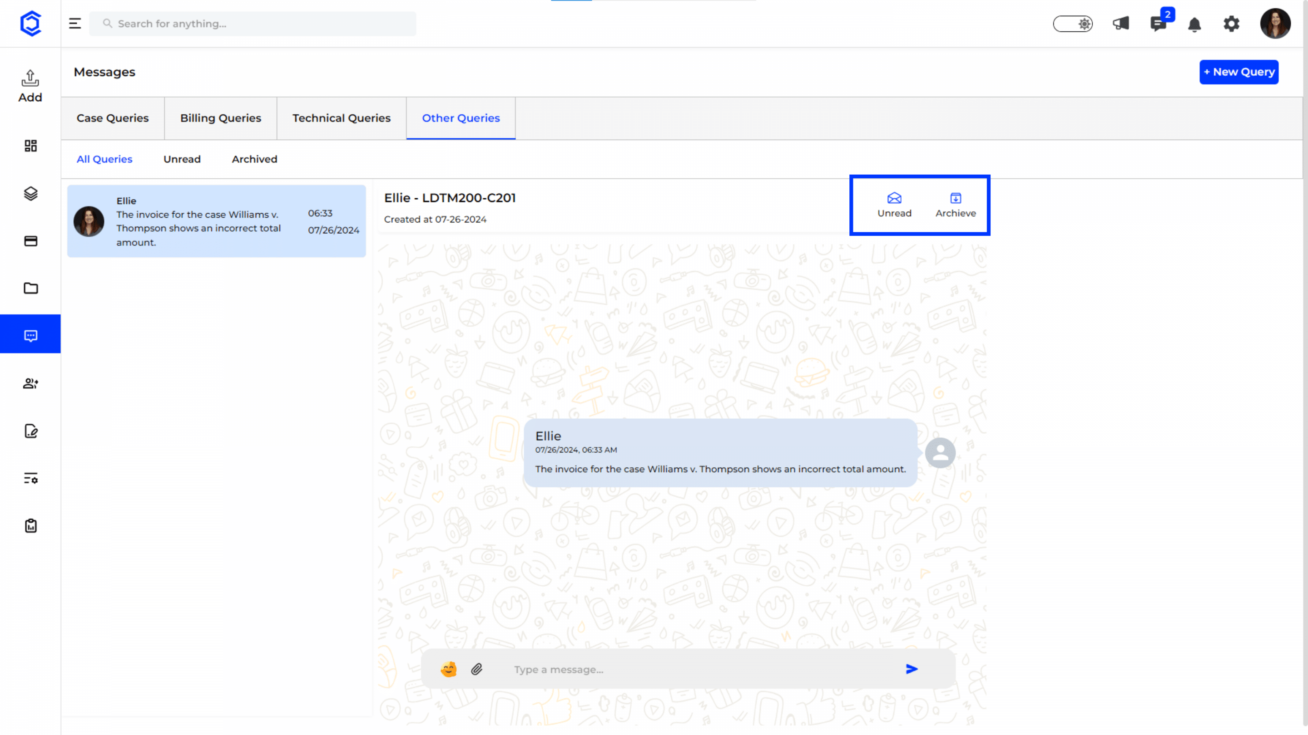Attach a file with paperclip icon
Image resolution: width=1308 pixels, height=735 pixels.
click(476, 669)
